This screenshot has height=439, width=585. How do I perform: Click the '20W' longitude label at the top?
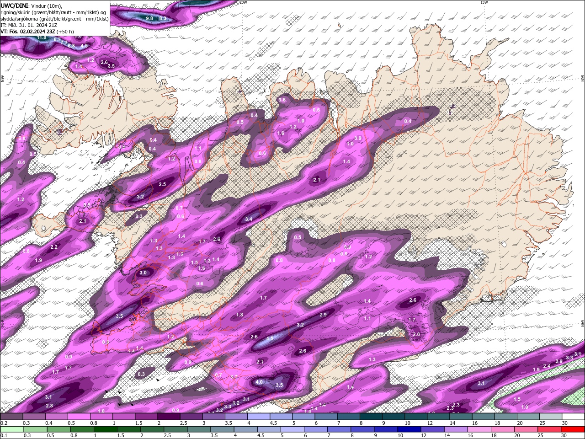243,2
